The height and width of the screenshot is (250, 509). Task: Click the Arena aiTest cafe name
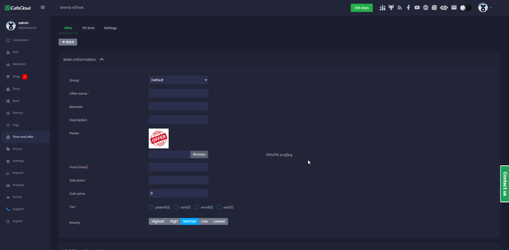[72, 8]
